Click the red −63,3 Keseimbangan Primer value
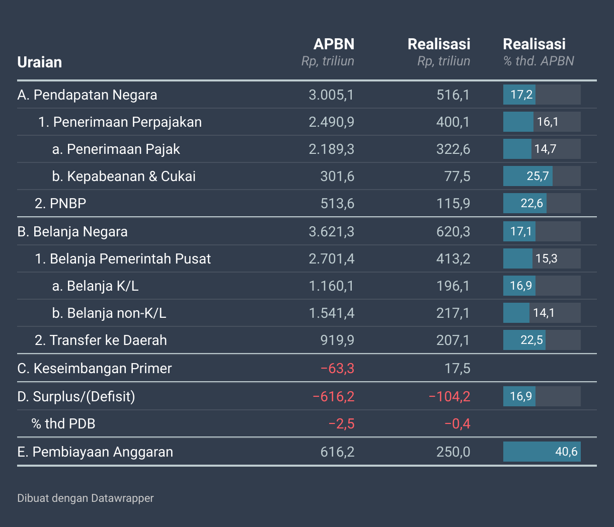 337,369
